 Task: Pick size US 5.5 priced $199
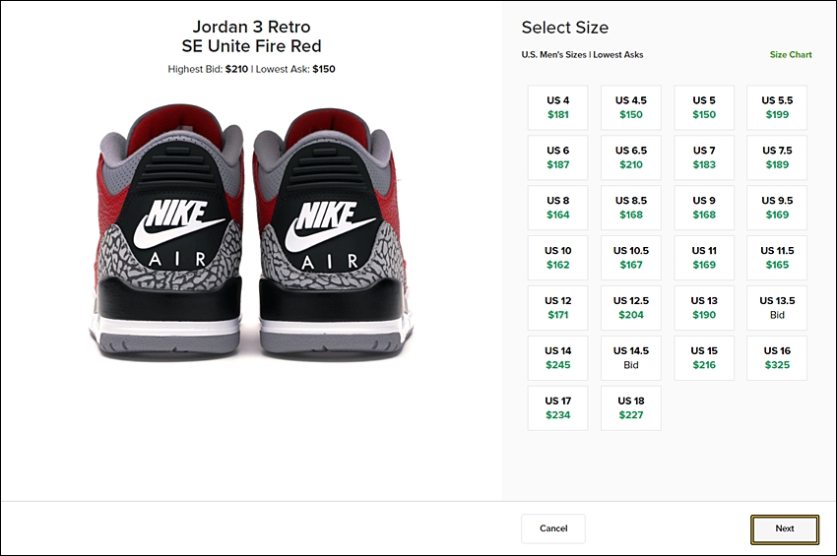pos(777,107)
